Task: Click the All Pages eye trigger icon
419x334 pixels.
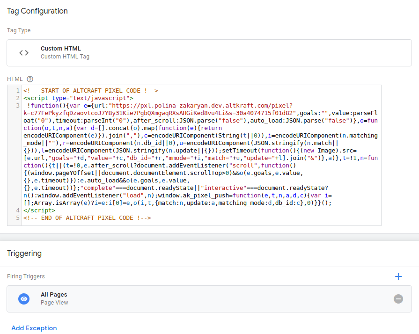Action: (24, 299)
